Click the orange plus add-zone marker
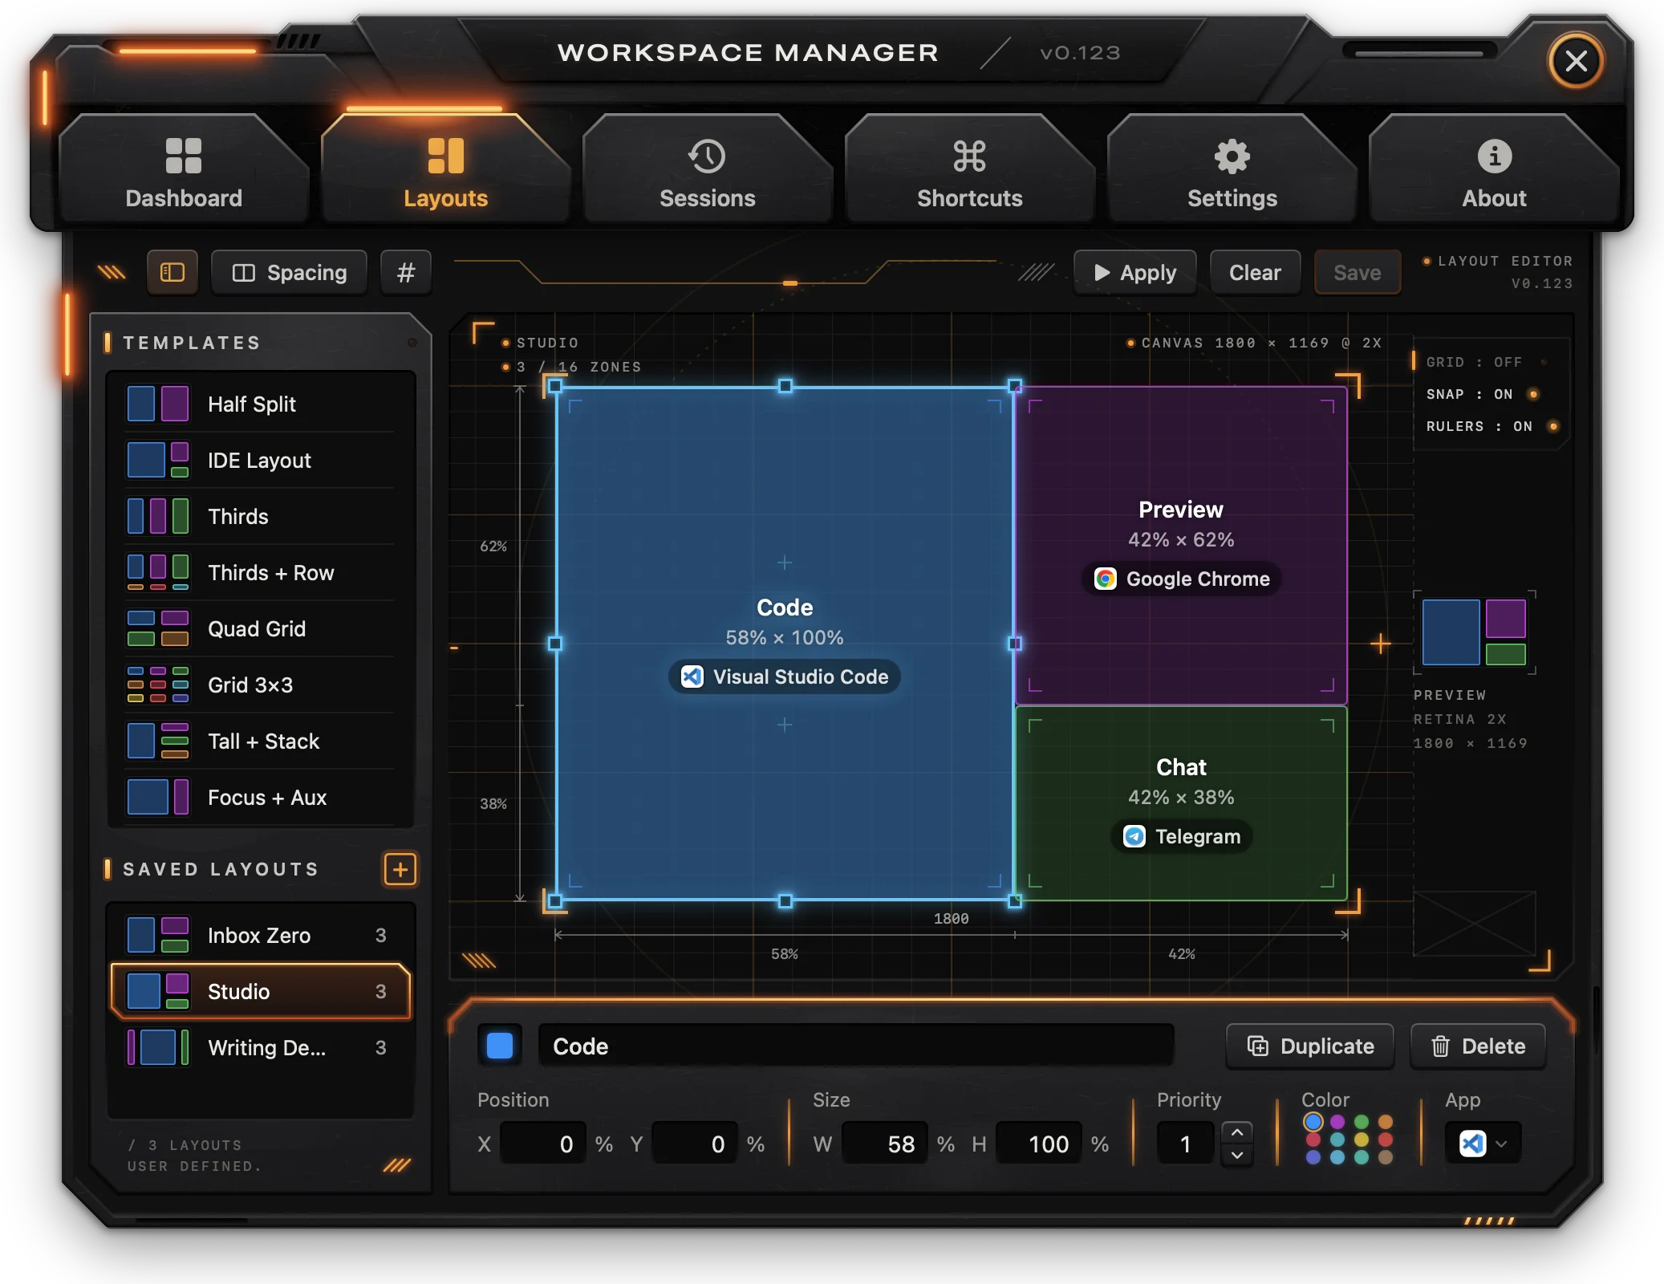Screen dimensions: 1664x1284 coord(1381,644)
